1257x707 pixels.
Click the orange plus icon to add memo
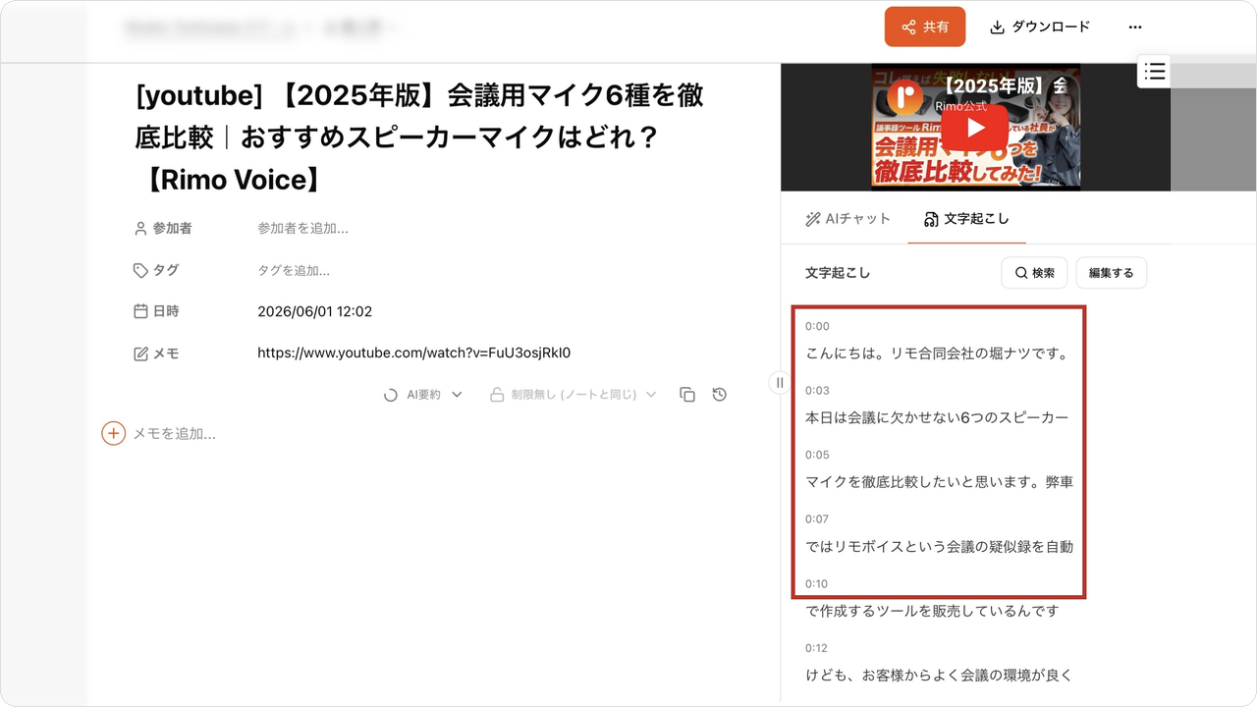[x=114, y=433]
